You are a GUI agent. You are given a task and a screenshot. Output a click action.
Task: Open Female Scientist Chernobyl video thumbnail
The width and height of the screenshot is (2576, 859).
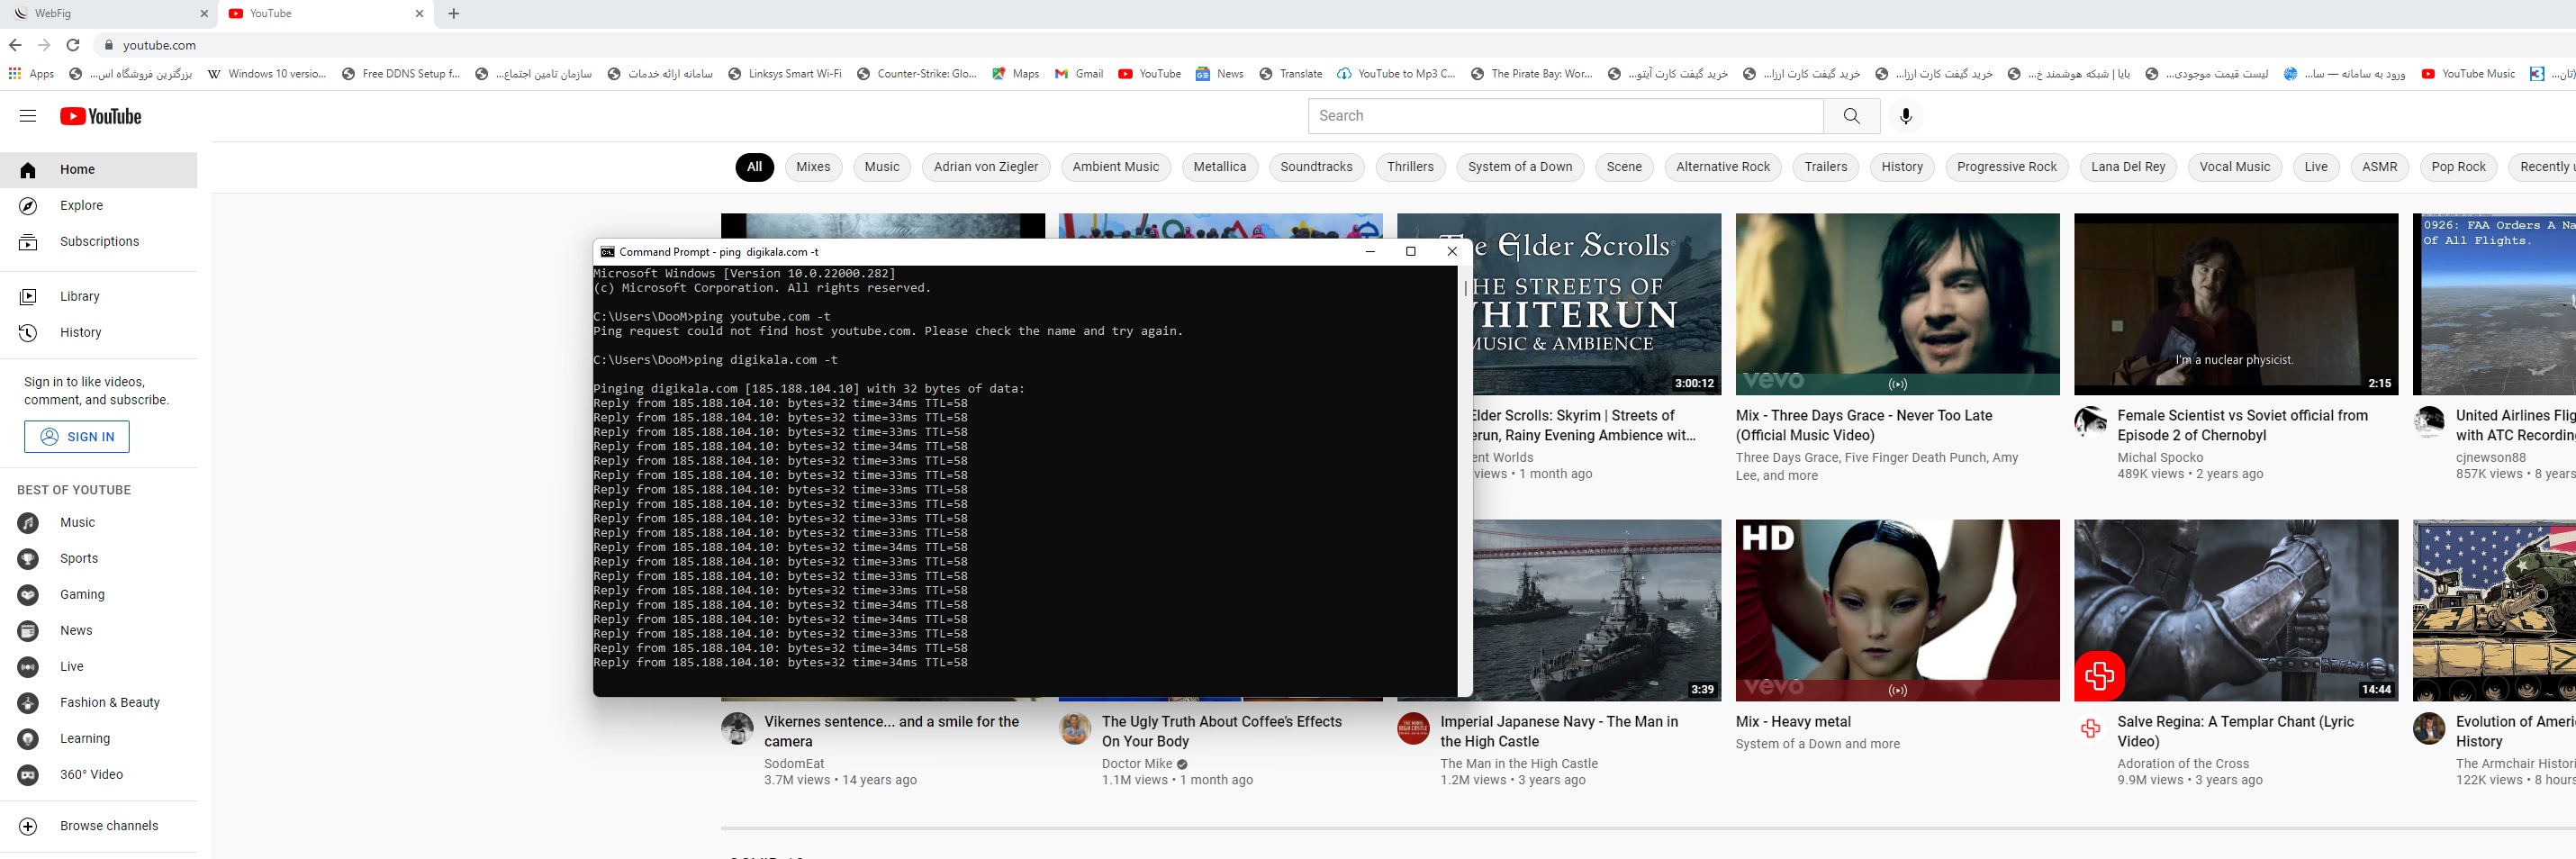[x=2236, y=304]
